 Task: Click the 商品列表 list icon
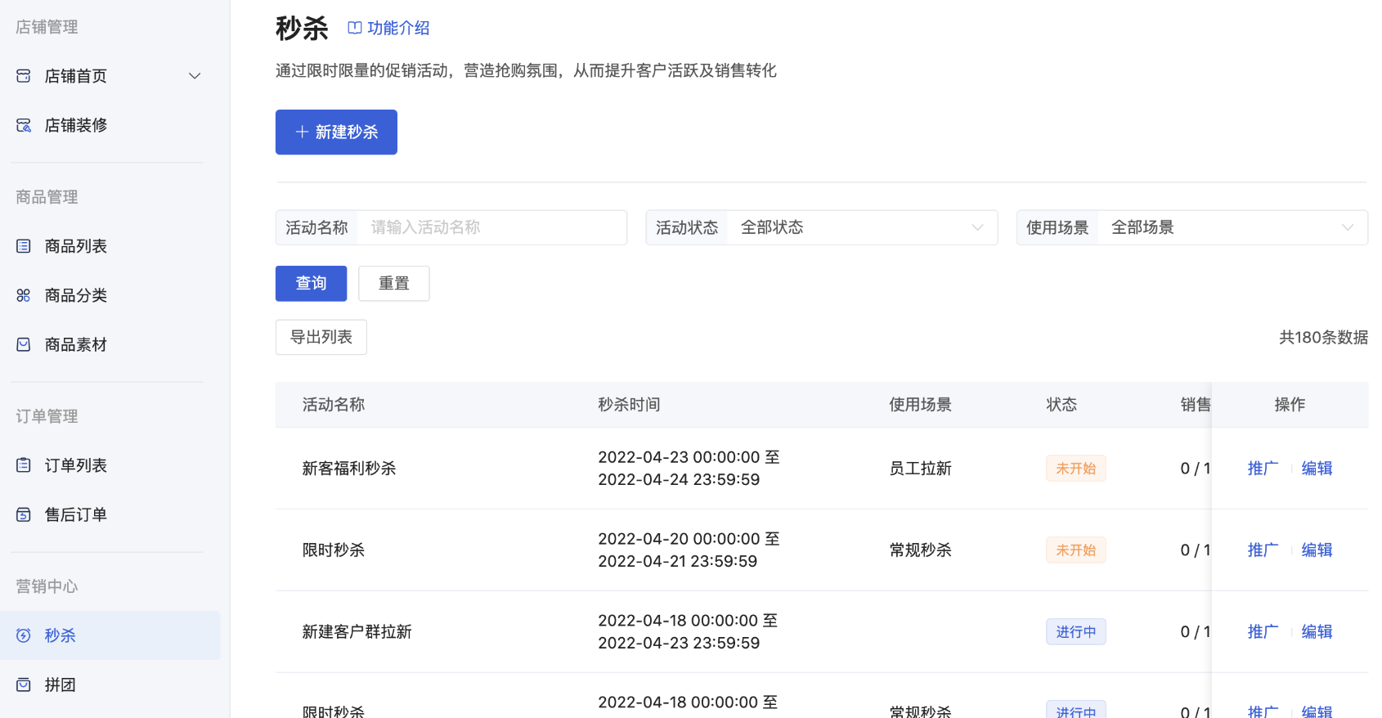point(24,246)
